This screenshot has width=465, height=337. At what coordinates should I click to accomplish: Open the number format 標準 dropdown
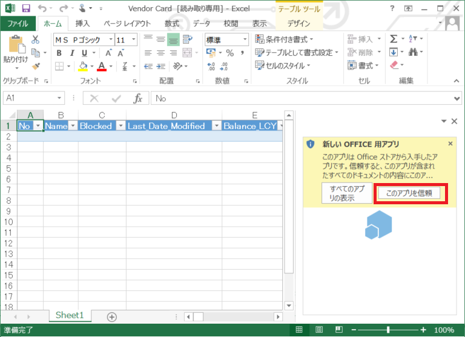[245, 39]
